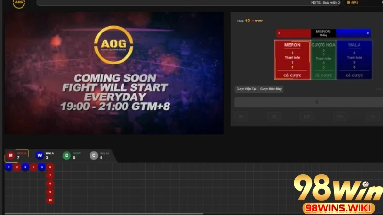Click the horizontal scrollbar below roadmap
The height and width of the screenshot is (215, 383).
click(104, 214)
